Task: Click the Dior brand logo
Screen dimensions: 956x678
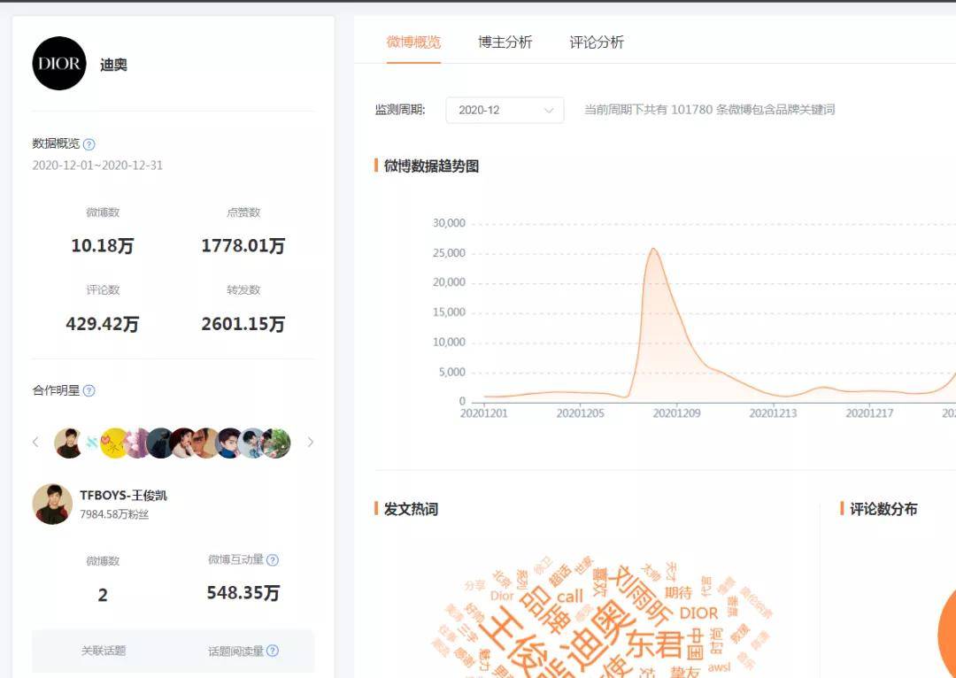Action: click(59, 64)
